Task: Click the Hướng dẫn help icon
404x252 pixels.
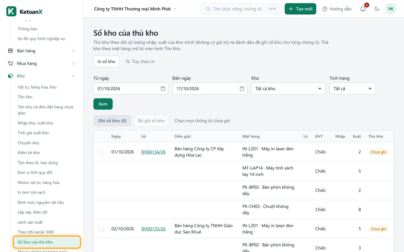Action: pyautogui.click(x=325, y=9)
